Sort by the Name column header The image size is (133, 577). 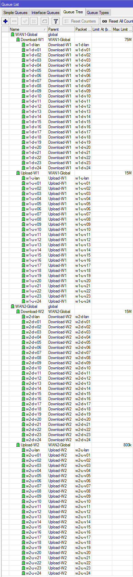(x=28, y=29)
